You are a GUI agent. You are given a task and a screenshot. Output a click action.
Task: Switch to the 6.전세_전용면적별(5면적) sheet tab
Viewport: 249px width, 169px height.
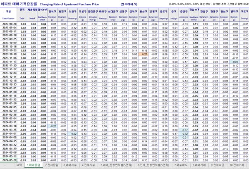coord(153,165)
